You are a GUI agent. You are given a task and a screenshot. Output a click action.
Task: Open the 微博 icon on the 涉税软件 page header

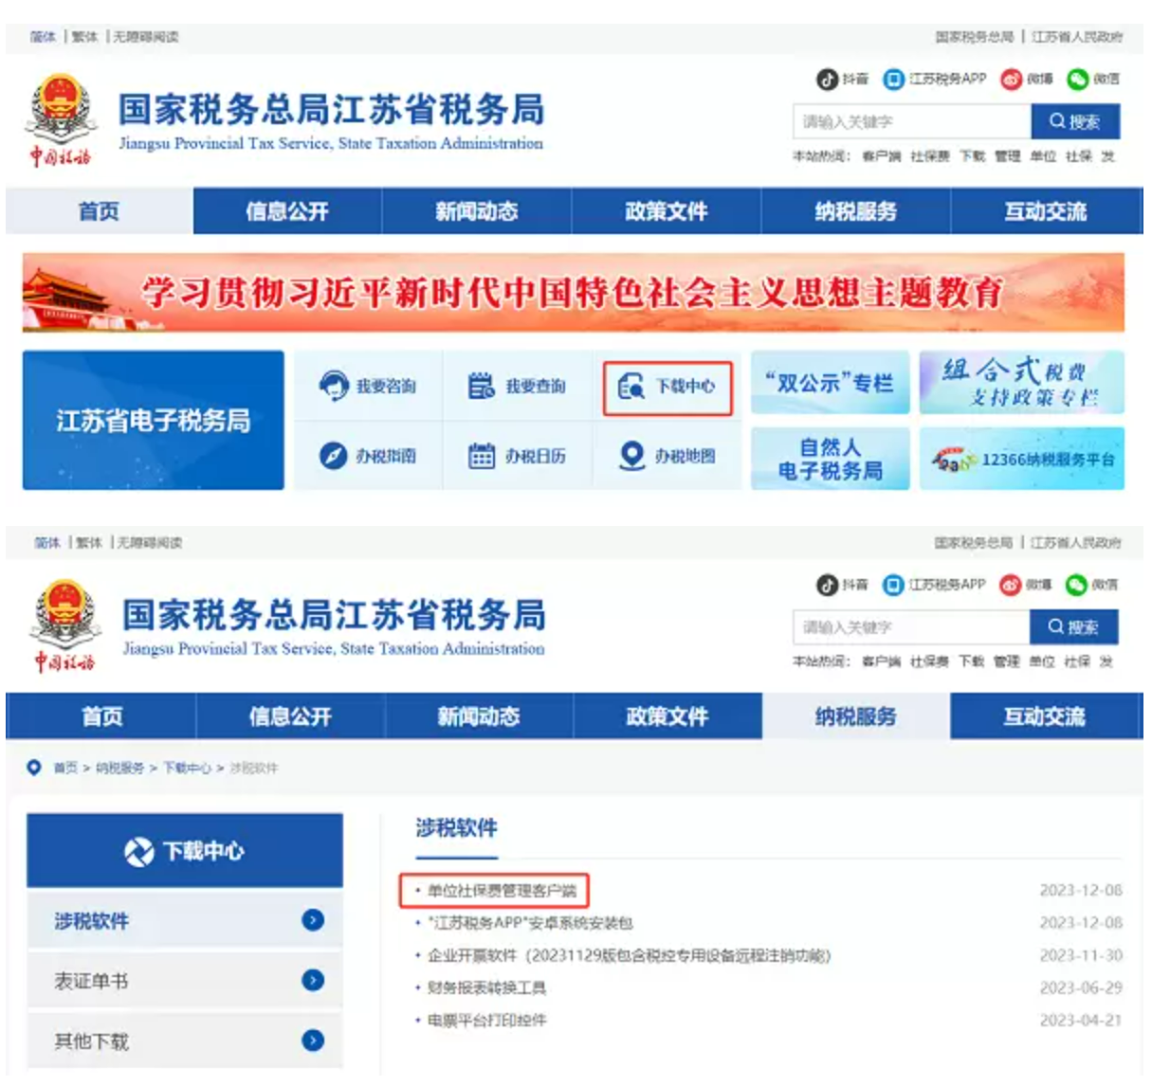pos(1011,585)
